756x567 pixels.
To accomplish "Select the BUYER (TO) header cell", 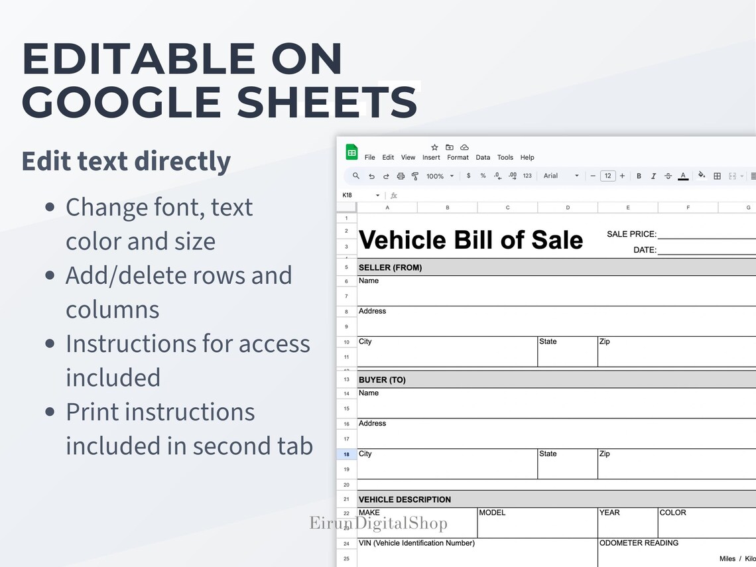I will [x=556, y=380].
